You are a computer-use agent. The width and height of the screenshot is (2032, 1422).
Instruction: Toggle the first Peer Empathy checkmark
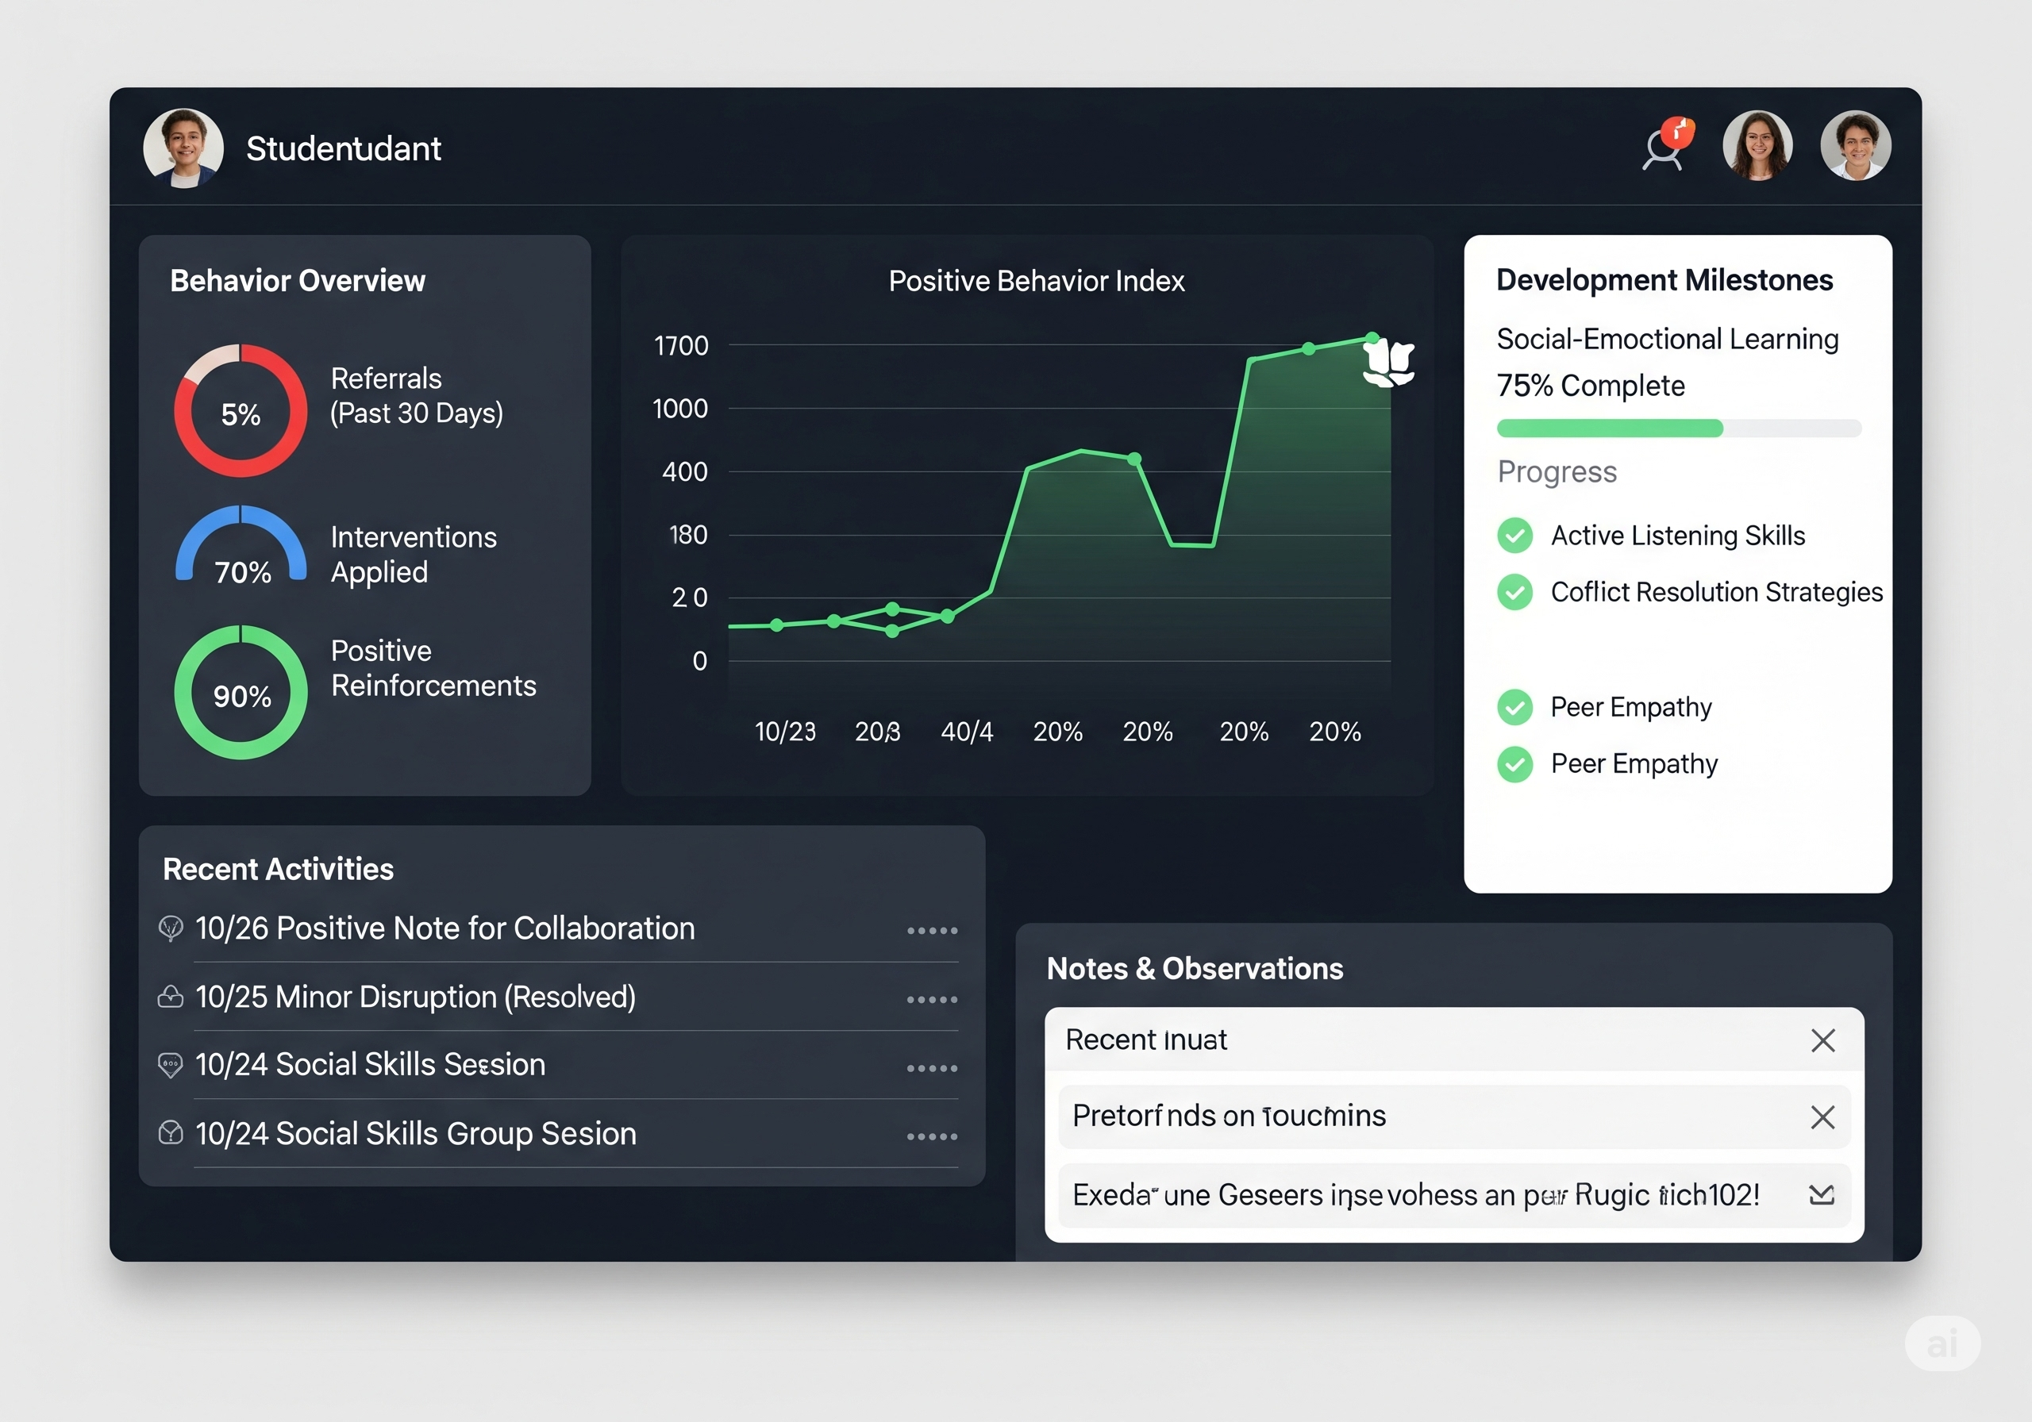tap(1514, 707)
